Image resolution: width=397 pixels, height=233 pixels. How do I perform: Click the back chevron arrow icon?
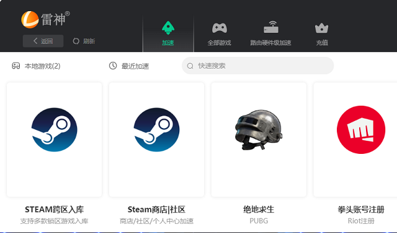(x=35, y=41)
